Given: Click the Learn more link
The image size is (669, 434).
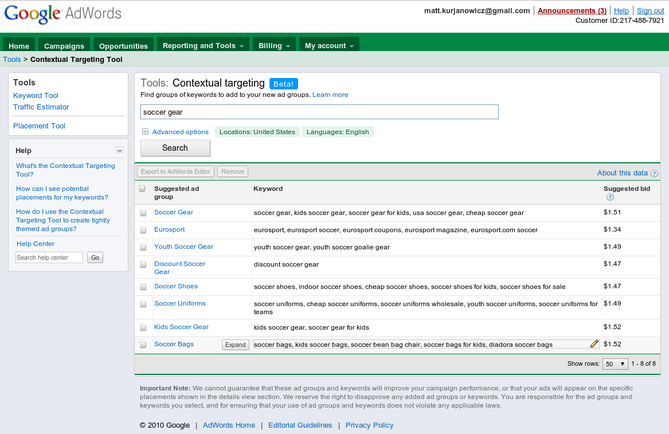Looking at the screenshot, I should click(x=330, y=95).
